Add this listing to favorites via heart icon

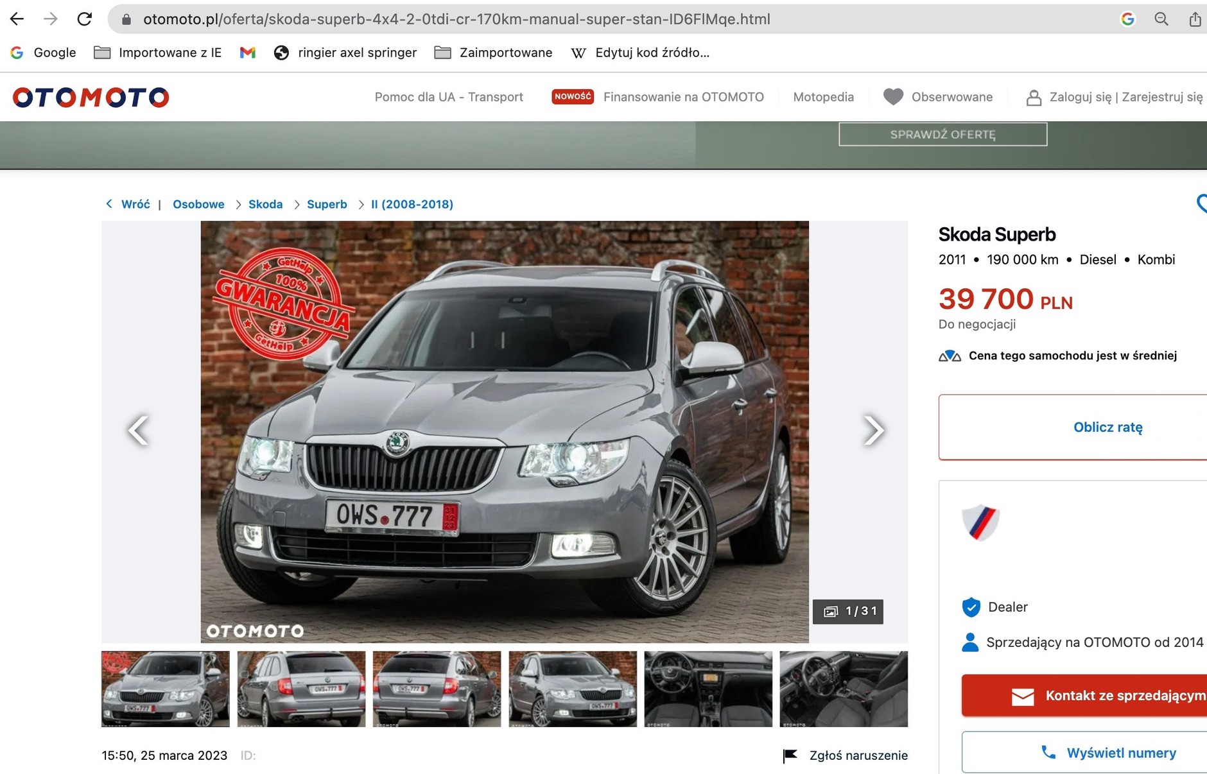click(x=1202, y=204)
